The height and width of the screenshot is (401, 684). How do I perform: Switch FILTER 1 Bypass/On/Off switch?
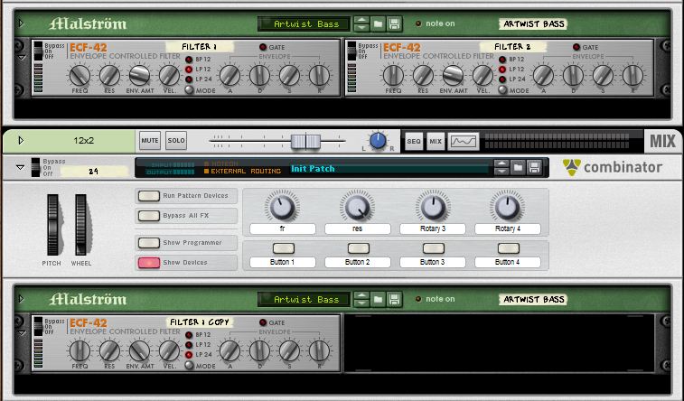click(38, 51)
